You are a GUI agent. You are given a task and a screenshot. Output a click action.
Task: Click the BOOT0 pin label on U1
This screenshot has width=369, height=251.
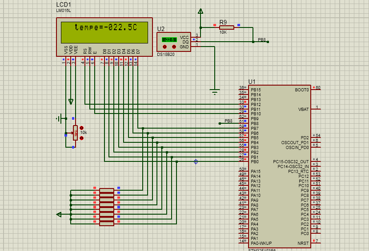pos(302,90)
